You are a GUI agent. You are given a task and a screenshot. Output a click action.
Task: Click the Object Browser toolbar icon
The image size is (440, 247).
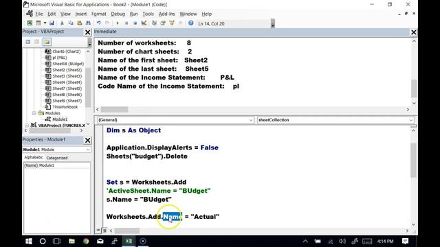click(172, 23)
